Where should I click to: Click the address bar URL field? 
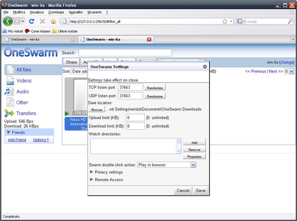tap(145, 21)
